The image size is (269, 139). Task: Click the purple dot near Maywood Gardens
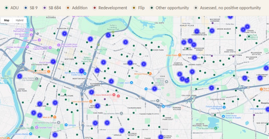click(x=213, y=23)
